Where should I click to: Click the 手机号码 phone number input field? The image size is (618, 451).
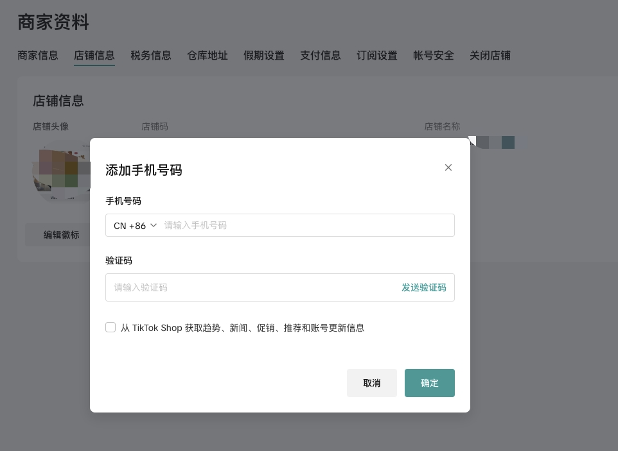coord(307,226)
